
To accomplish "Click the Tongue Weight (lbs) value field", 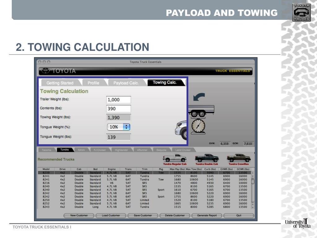I will [119, 137].
